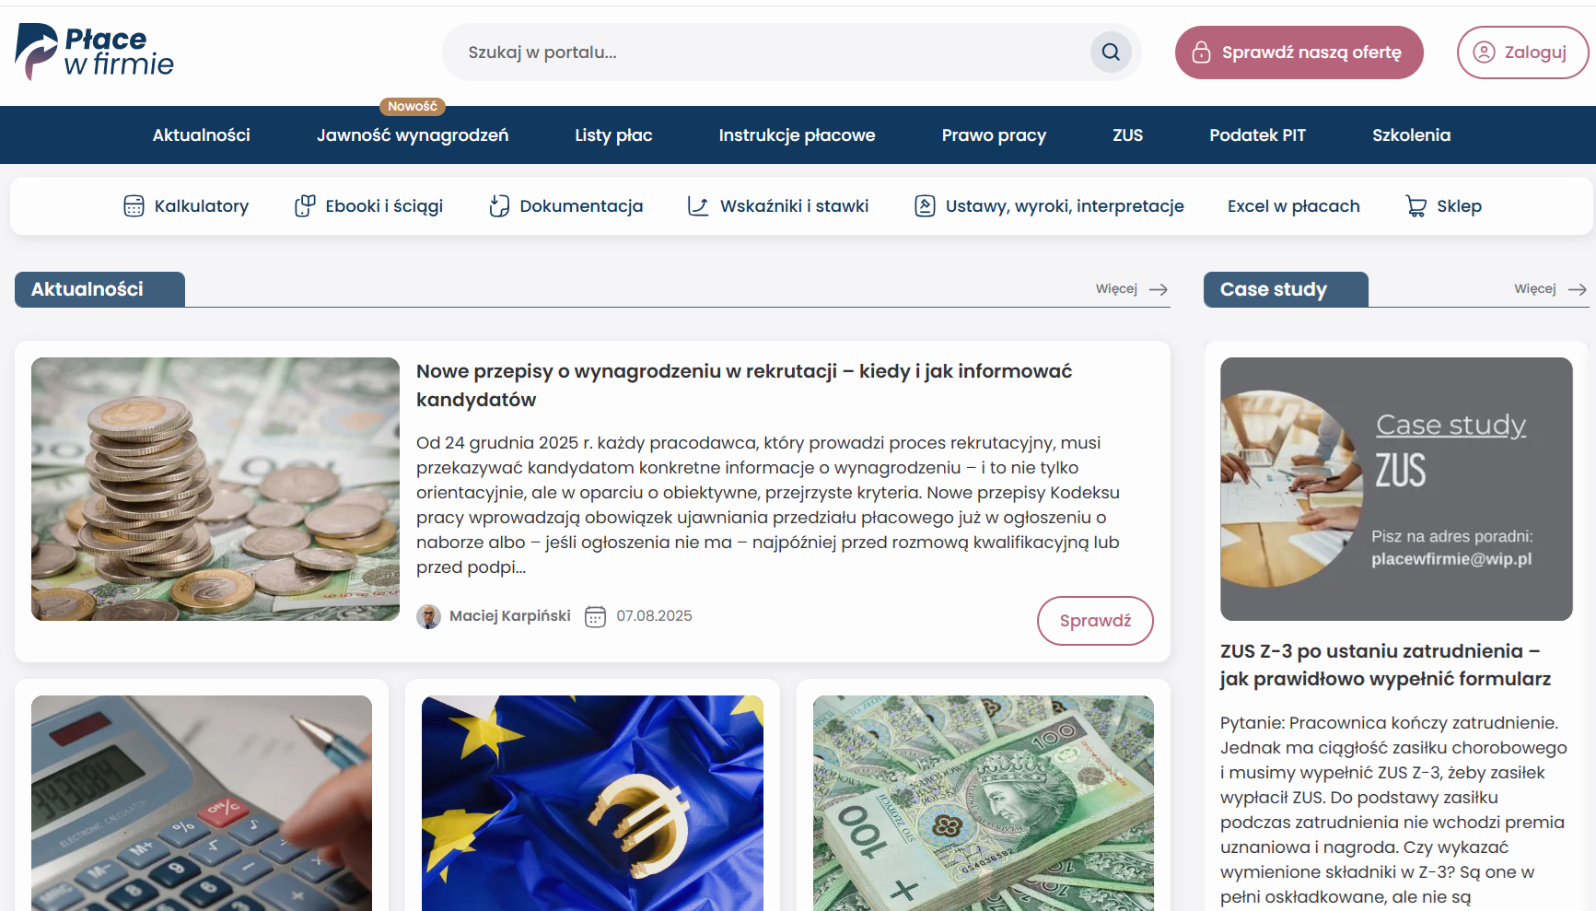Image resolution: width=1596 pixels, height=911 pixels.
Task: Click Sprawdź button on recruitment article
Action: 1095,621
